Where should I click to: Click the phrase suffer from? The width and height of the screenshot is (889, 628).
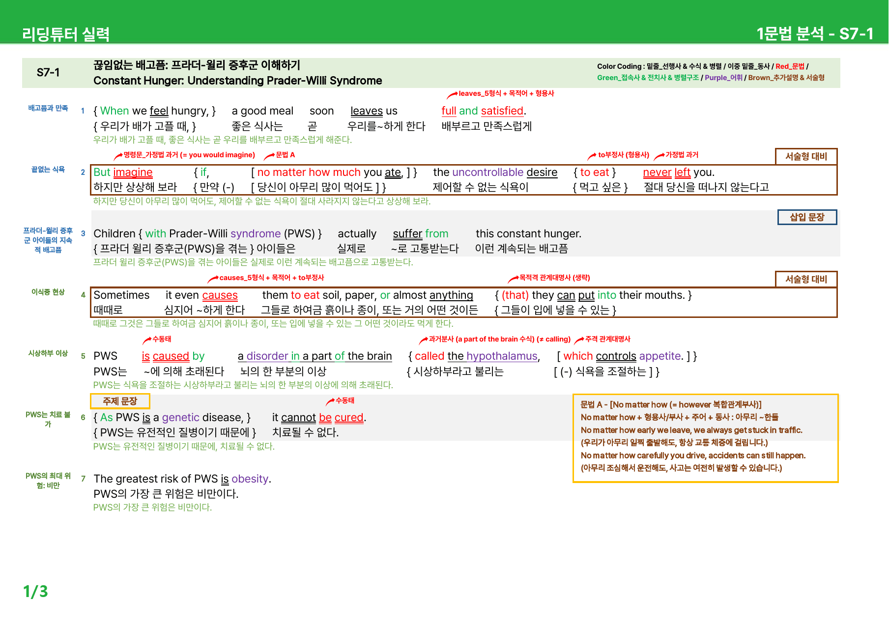(421, 234)
